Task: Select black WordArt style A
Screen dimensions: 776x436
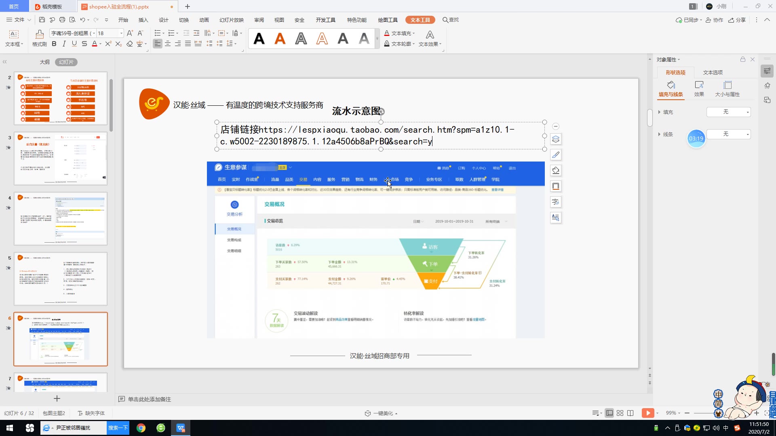Action: click(259, 39)
